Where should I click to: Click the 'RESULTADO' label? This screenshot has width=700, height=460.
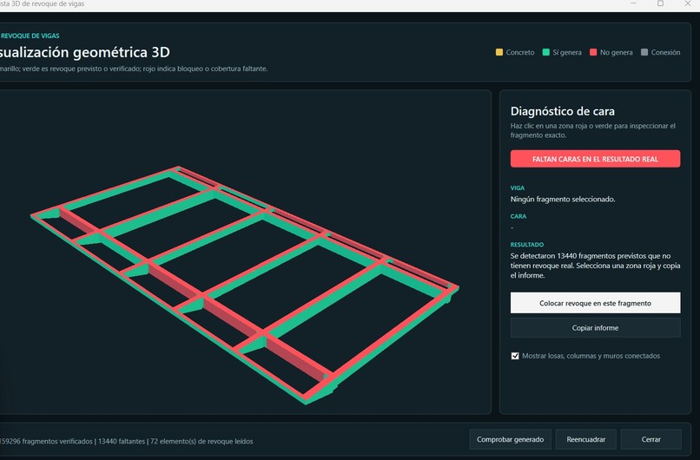pyautogui.click(x=527, y=245)
